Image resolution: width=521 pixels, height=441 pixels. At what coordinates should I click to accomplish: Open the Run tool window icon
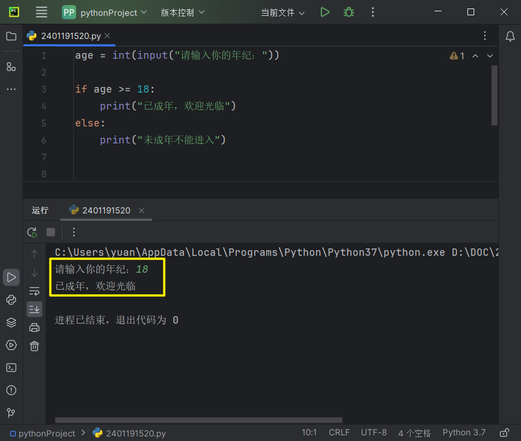pyautogui.click(x=11, y=277)
